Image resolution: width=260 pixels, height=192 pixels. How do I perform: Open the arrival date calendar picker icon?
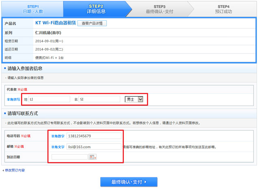93,157
